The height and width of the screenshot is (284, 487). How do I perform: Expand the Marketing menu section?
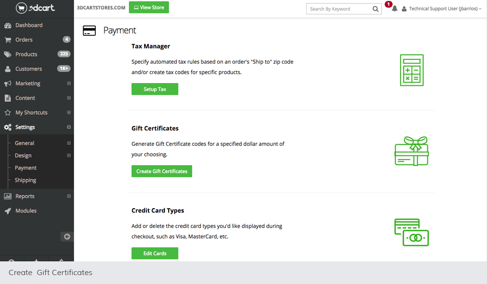(69, 84)
